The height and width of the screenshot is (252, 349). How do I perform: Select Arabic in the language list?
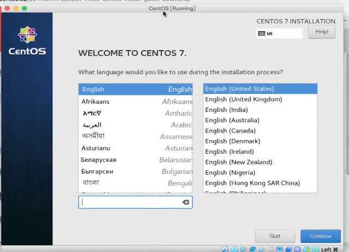(x=135, y=125)
